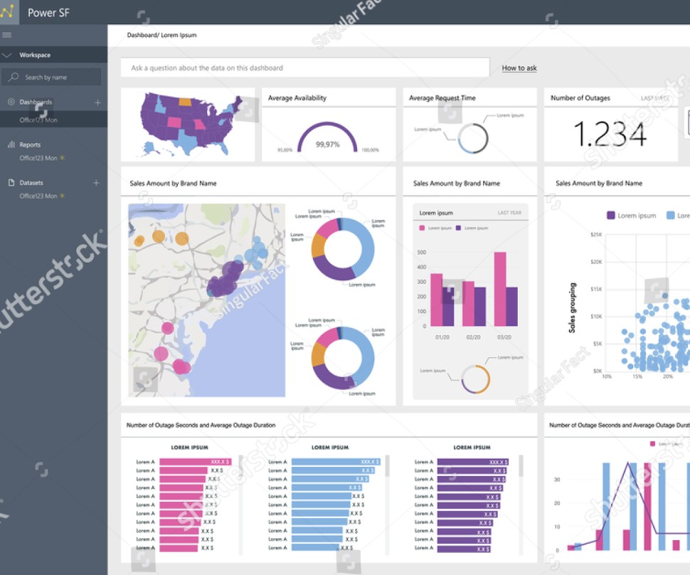The height and width of the screenshot is (575, 690).
Task: Open the How to ask link
Action: 519,68
